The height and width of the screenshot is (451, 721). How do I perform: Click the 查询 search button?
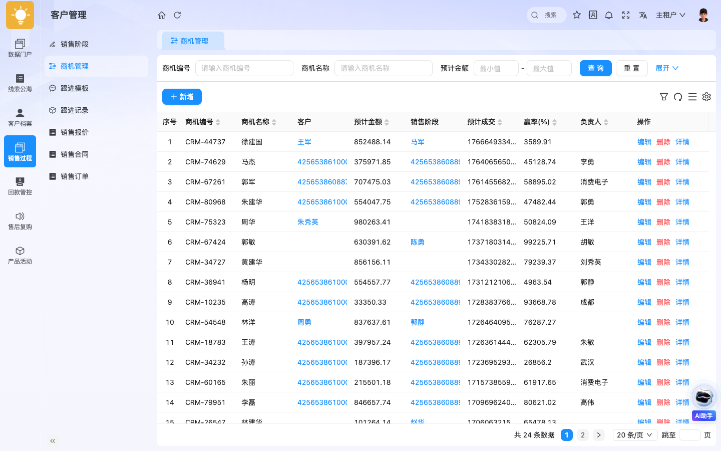coord(596,68)
